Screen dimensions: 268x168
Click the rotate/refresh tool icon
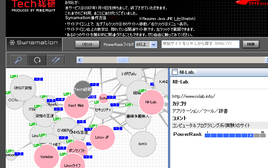pyautogui.click(x=37, y=60)
